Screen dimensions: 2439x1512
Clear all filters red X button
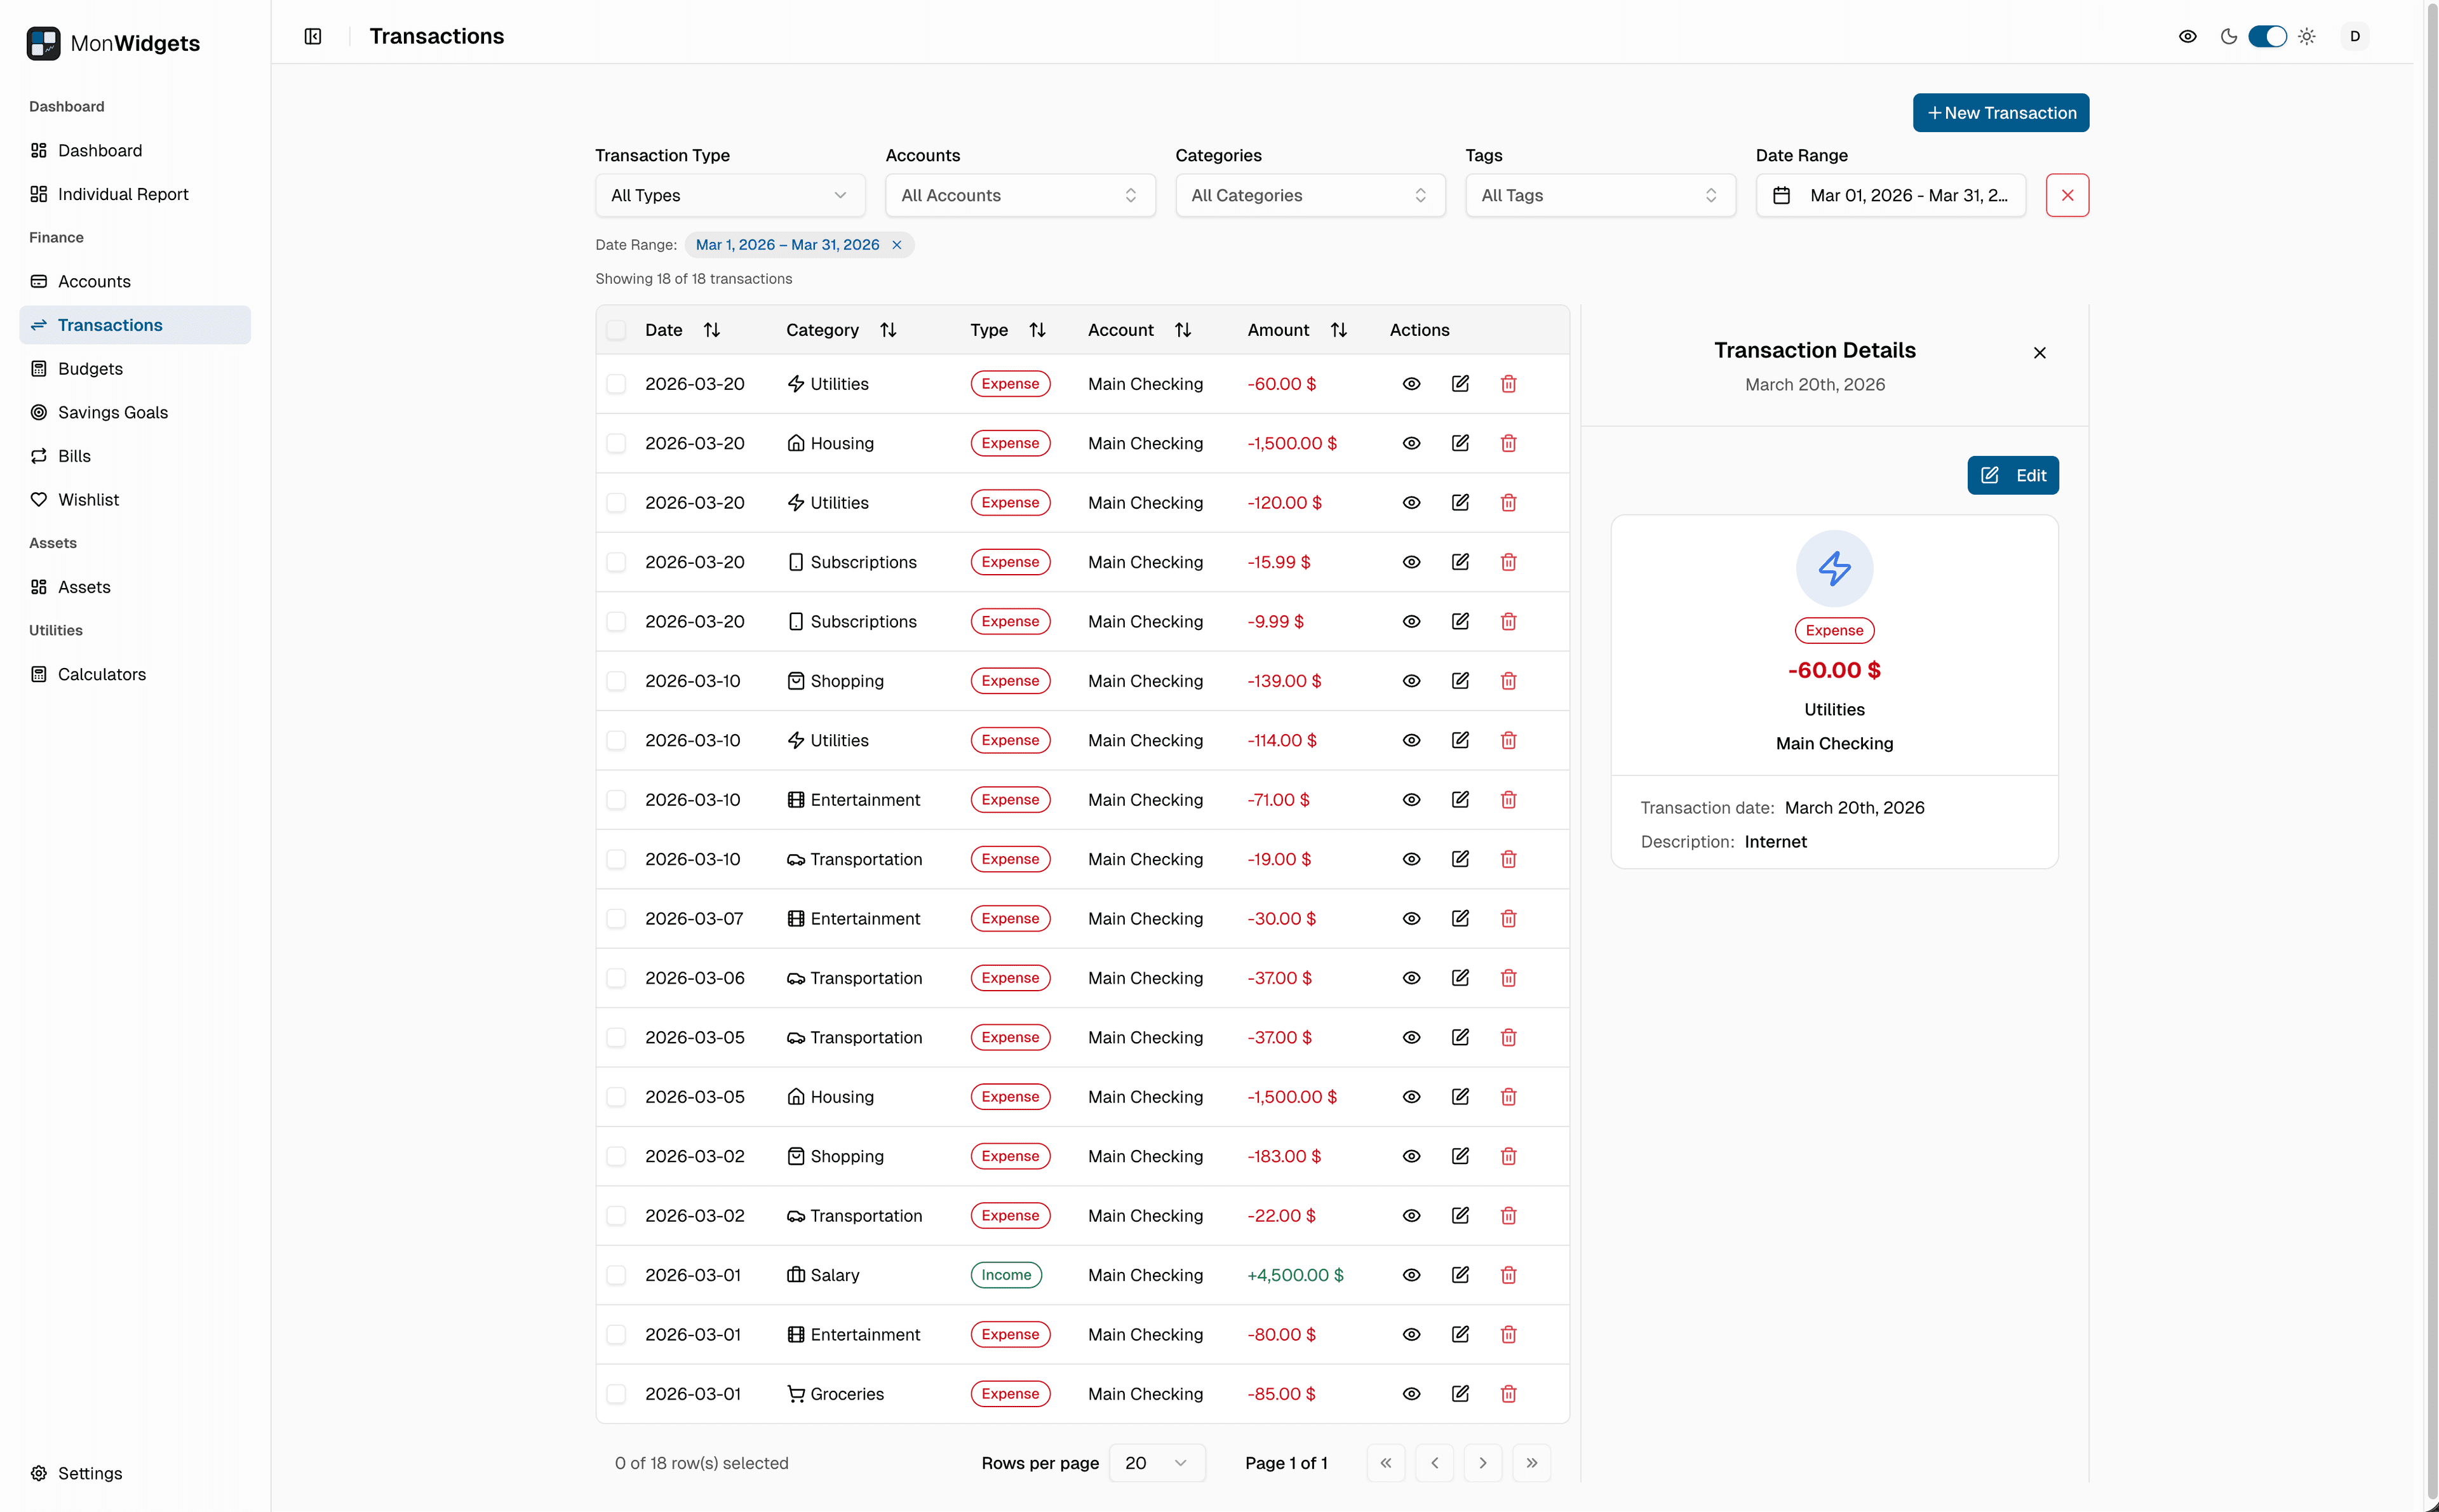click(2067, 195)
